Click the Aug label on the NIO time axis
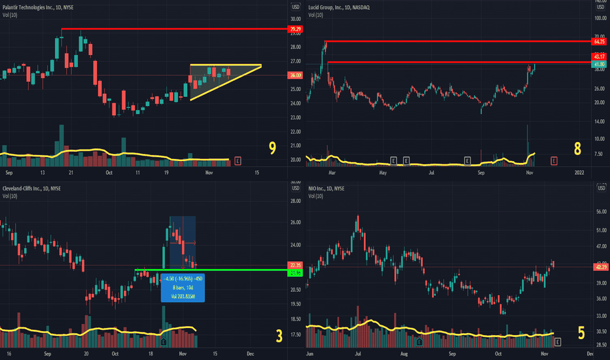 (x=404, y=353)
